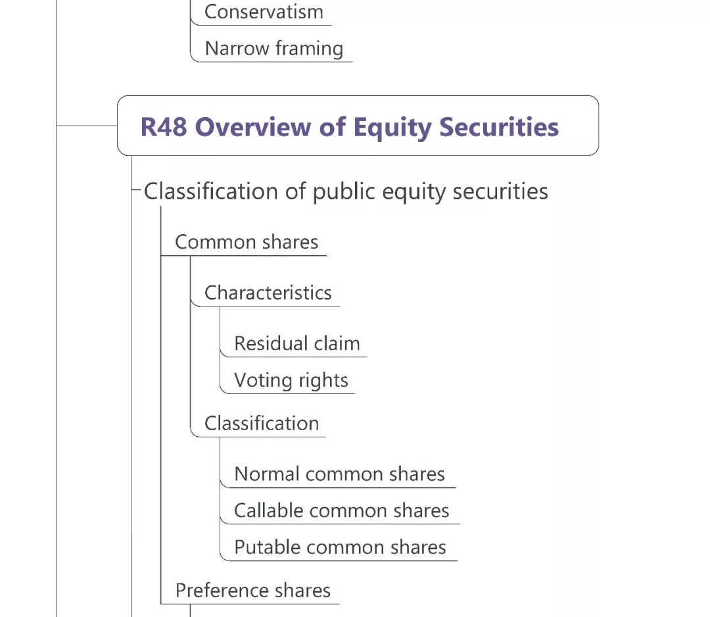This screenshot has height=617, width=710.
Task: Click the Residual claim node
Action: click(x=296, y=343)
